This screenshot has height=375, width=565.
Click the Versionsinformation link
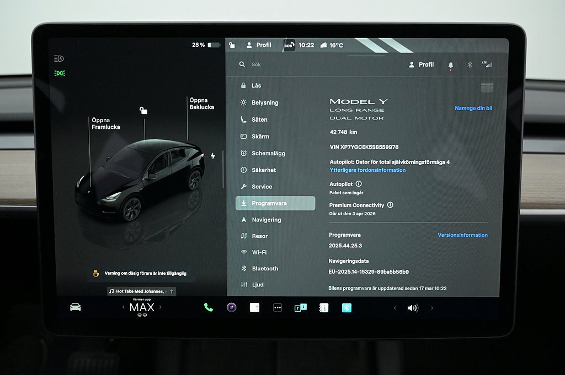click(462, 235)
